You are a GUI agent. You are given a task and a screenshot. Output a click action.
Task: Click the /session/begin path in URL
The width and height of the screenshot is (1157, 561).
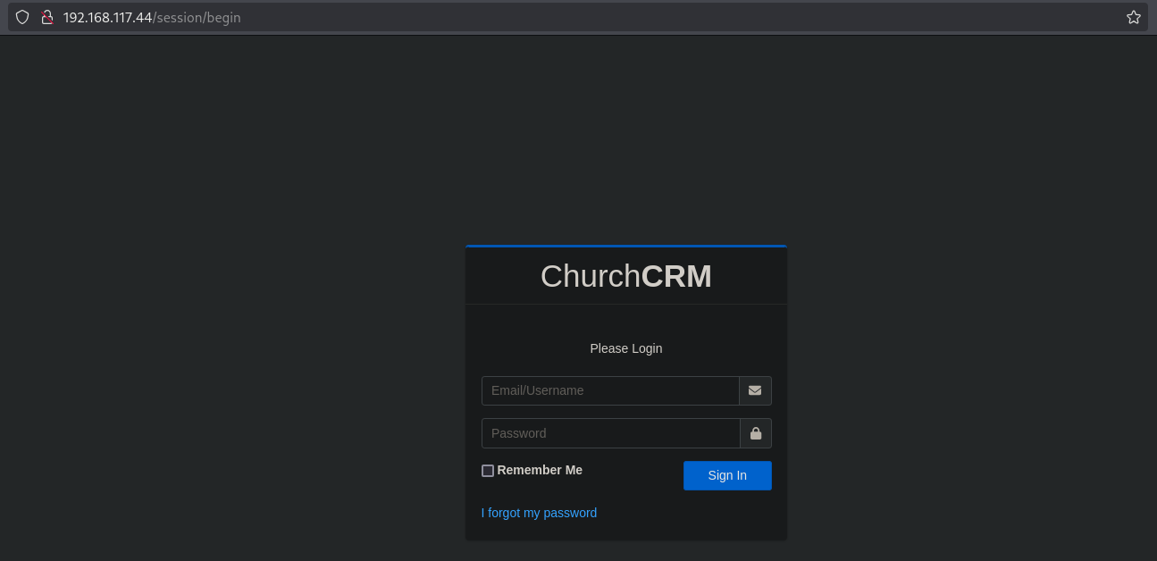[x=197, y=18]
